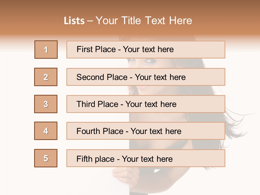Select the number 2 box
260x195 pixels.
click(x=46, y=77)
